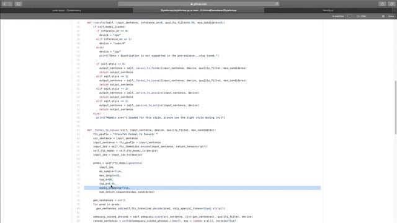Click the 'ranked_sentences = sorted(' line
Viewport: 397px width, 223px height.
(164, 221)
